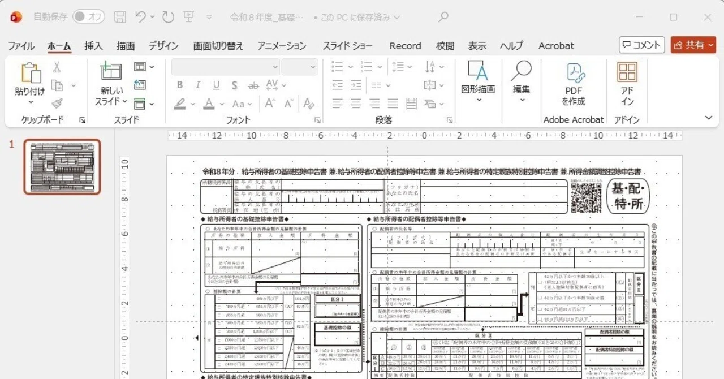Open the フォント group dialog launcher
This screenshot has width=724, height=379.
click(x=317, y=120)
